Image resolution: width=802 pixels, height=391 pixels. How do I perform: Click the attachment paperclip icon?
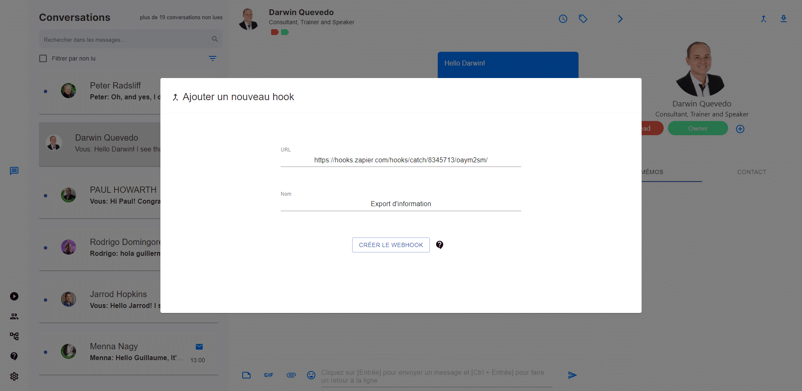291,375
